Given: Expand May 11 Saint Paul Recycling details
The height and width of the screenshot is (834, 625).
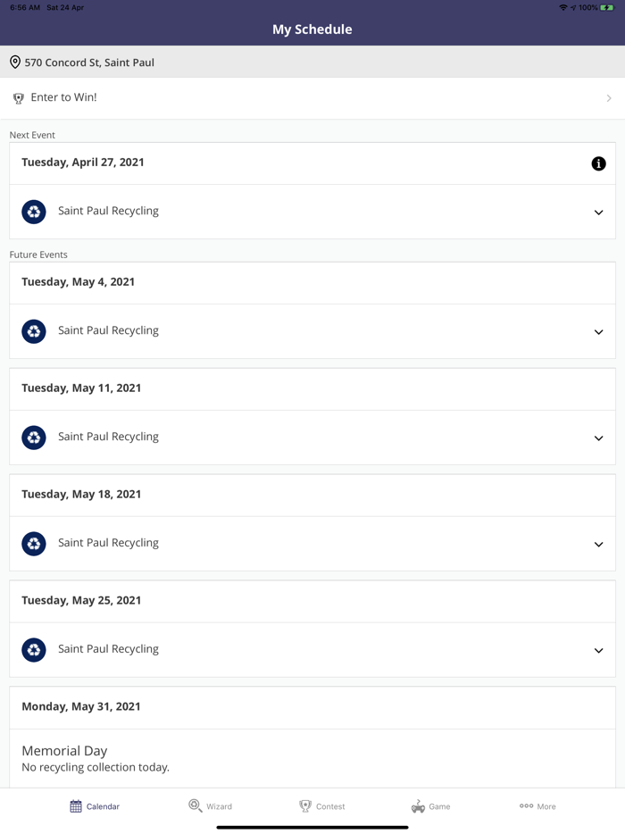Looking at the screenshot, I should coord(598,438).
